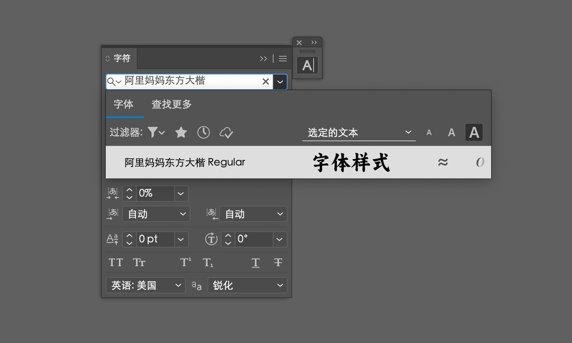The width and height of the screenshot is (572, 343).
Task: Adjust the 0 pt baseline shift stepper
Action: (x=129, y=239)
